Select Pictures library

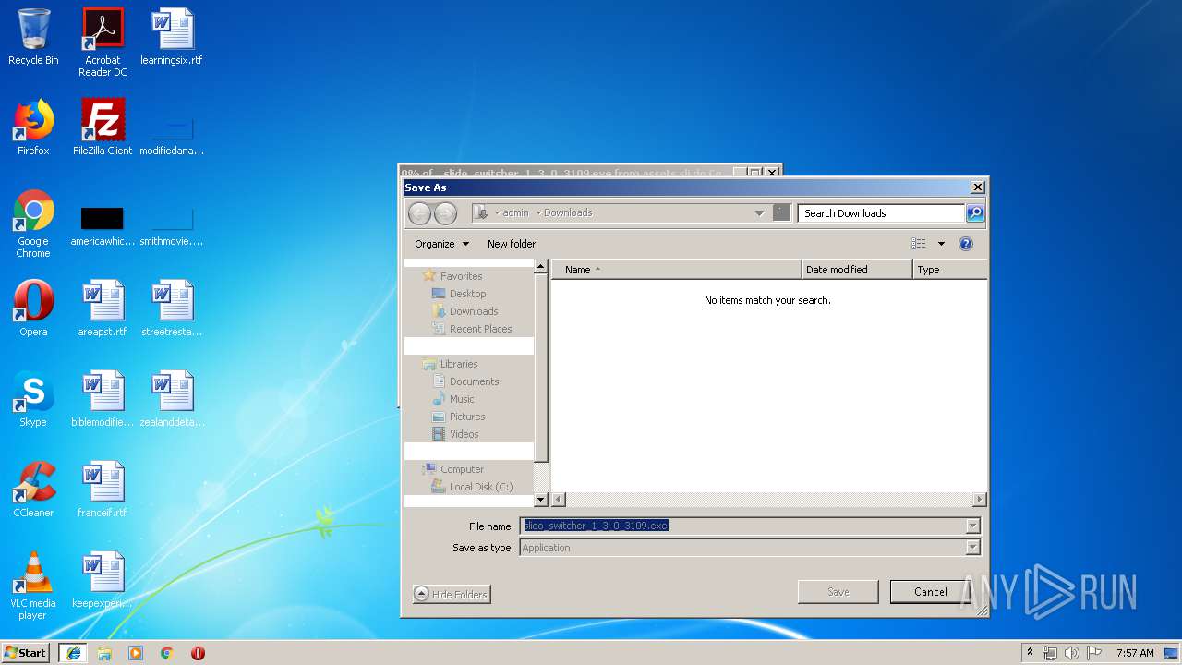coord(467,417)
